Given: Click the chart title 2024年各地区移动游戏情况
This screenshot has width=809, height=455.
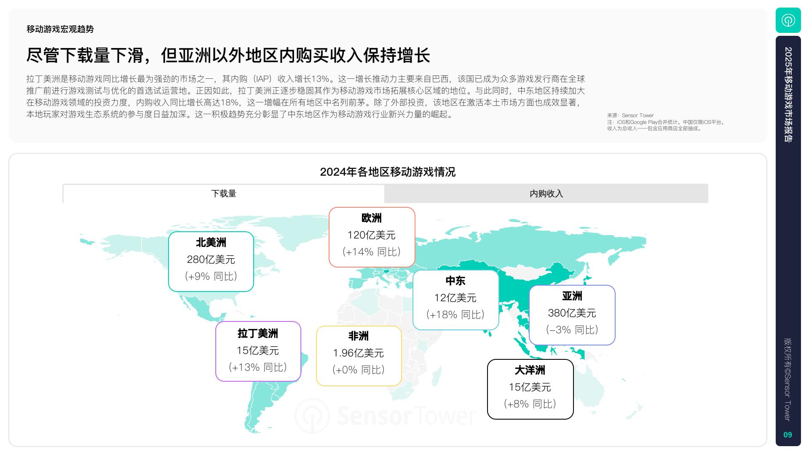Looking at the screenshot, I should 387,172.
